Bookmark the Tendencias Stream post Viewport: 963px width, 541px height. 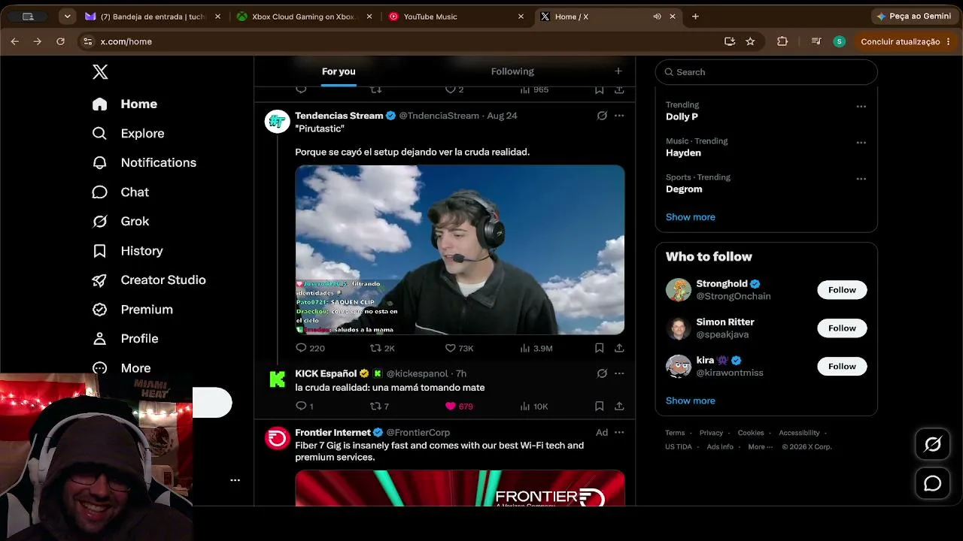point(600,348)
